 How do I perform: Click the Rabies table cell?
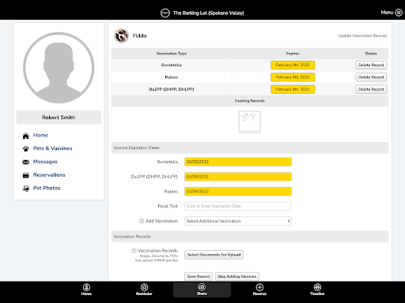[x=172, y=77]
